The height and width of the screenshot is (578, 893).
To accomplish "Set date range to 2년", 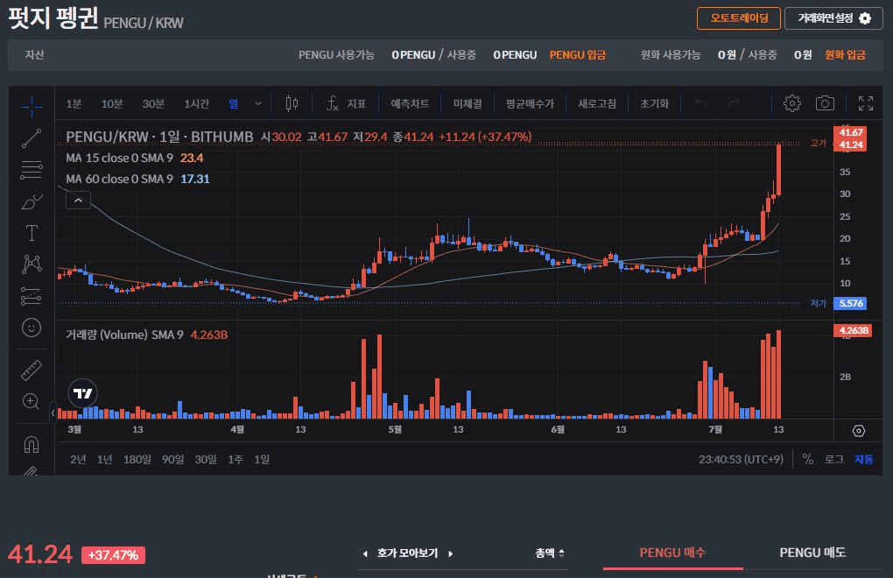I will pyautogui.click(x=78, y=459).
